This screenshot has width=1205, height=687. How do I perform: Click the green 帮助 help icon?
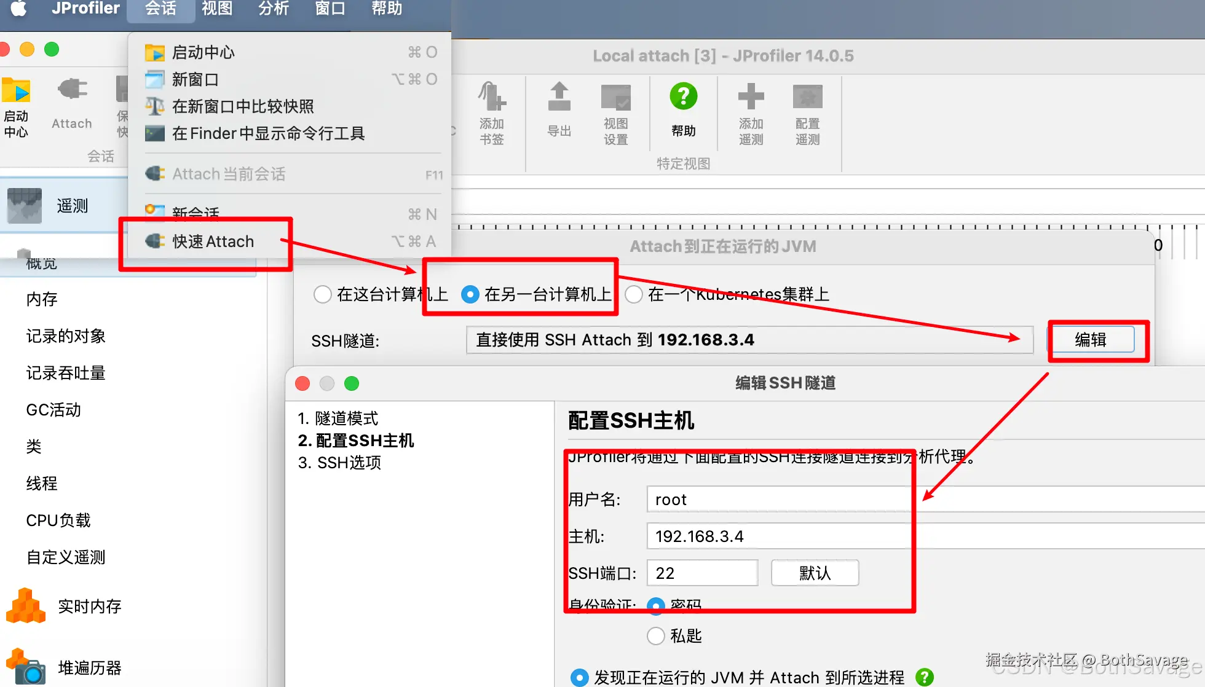[683, 97]
